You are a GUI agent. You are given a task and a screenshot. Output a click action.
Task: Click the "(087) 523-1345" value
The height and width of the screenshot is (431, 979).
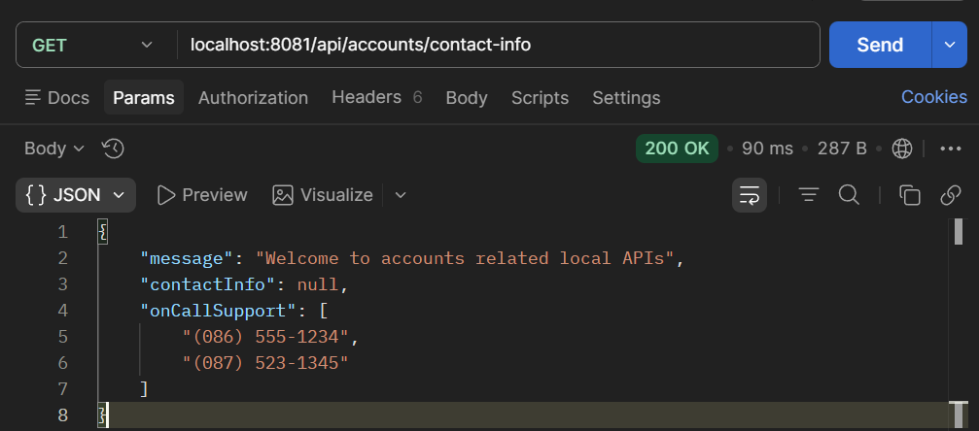(x=265, y=363)
